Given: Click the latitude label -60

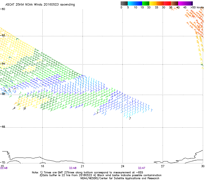Looking at the screenshot, I should click(x=2, y=9).
